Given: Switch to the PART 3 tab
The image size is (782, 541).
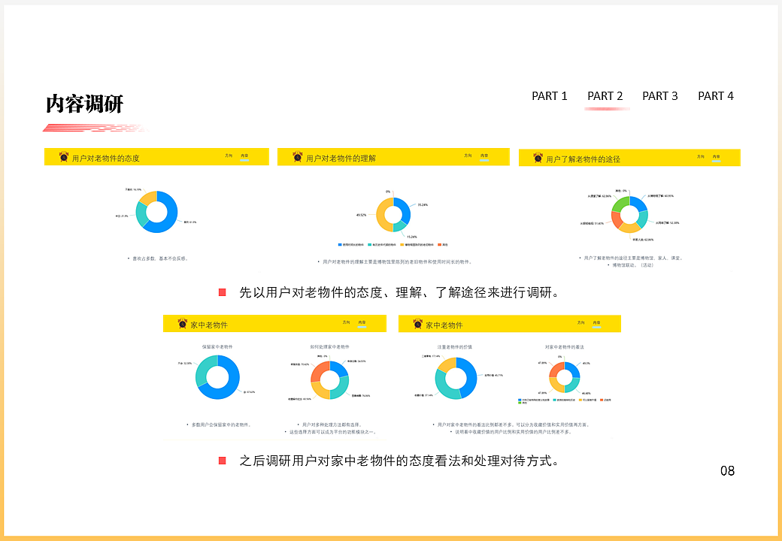Looking at the screenshot, I should 659,95.
